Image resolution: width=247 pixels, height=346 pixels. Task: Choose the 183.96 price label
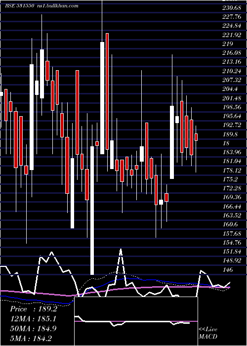[x=232, y=152]
